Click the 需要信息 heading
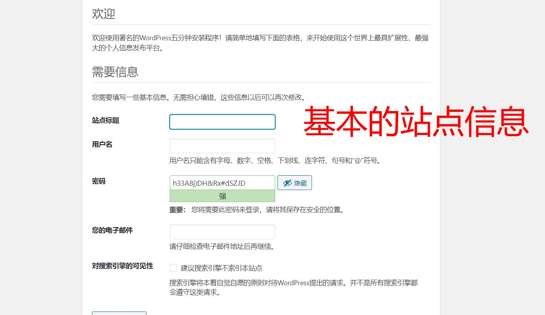545x315 pixels. pos(115,72)
